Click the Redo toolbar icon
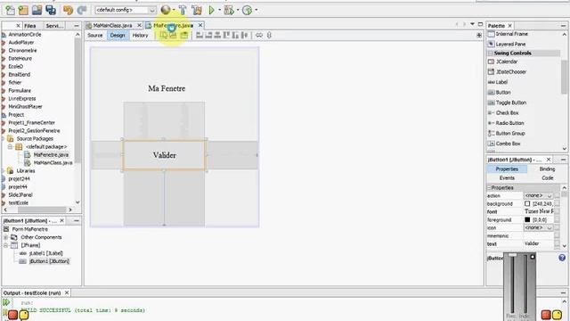570x321 pixels. (81, 10)
